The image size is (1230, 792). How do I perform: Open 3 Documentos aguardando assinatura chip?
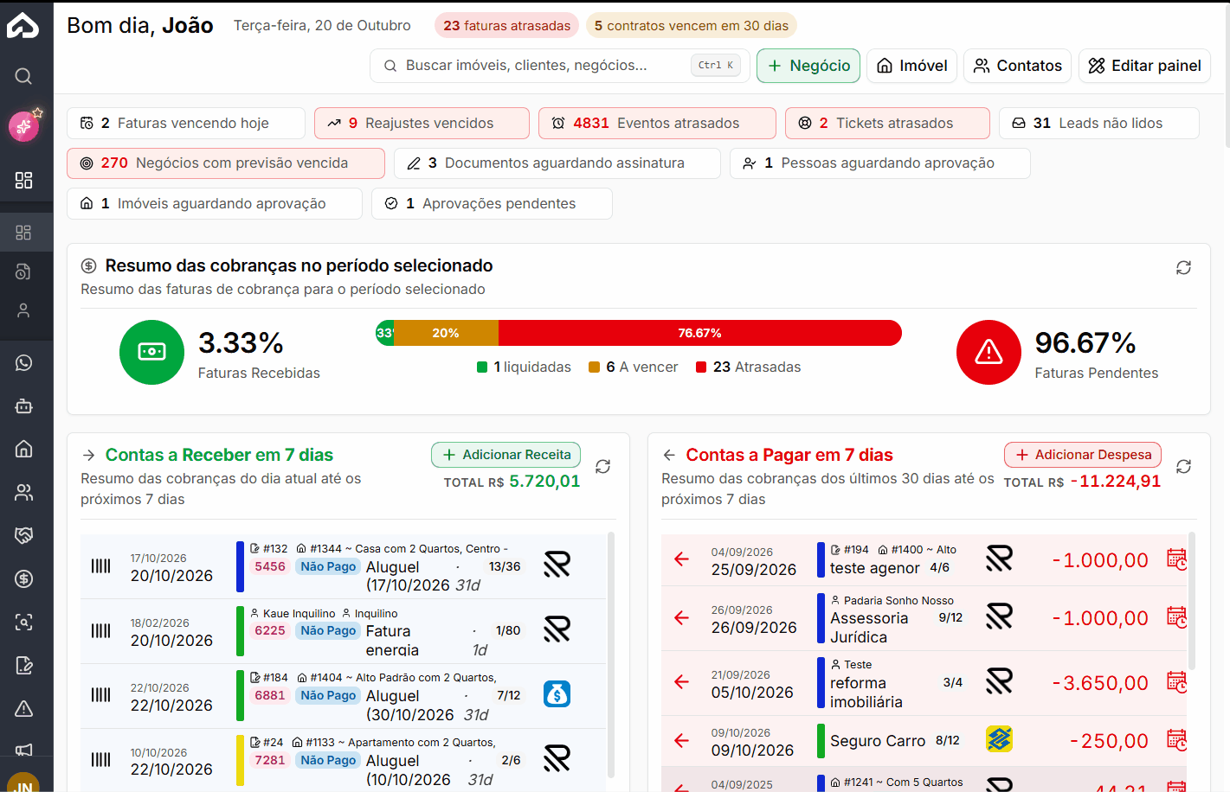pos(557,163)
